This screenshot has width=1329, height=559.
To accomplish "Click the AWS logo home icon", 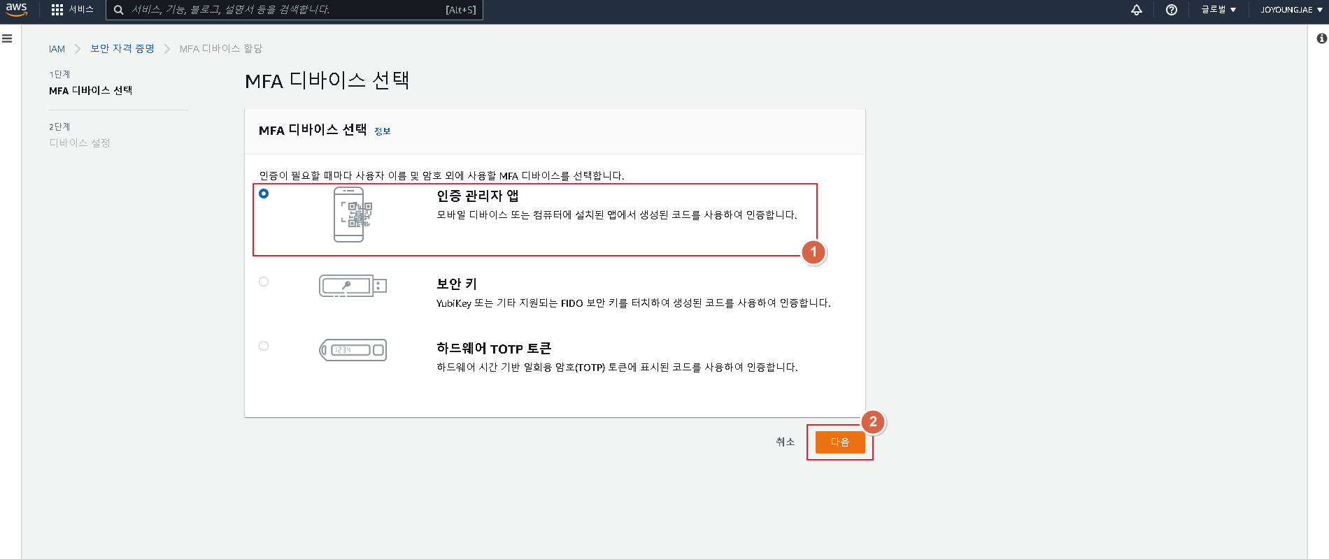I will point(16,9).
